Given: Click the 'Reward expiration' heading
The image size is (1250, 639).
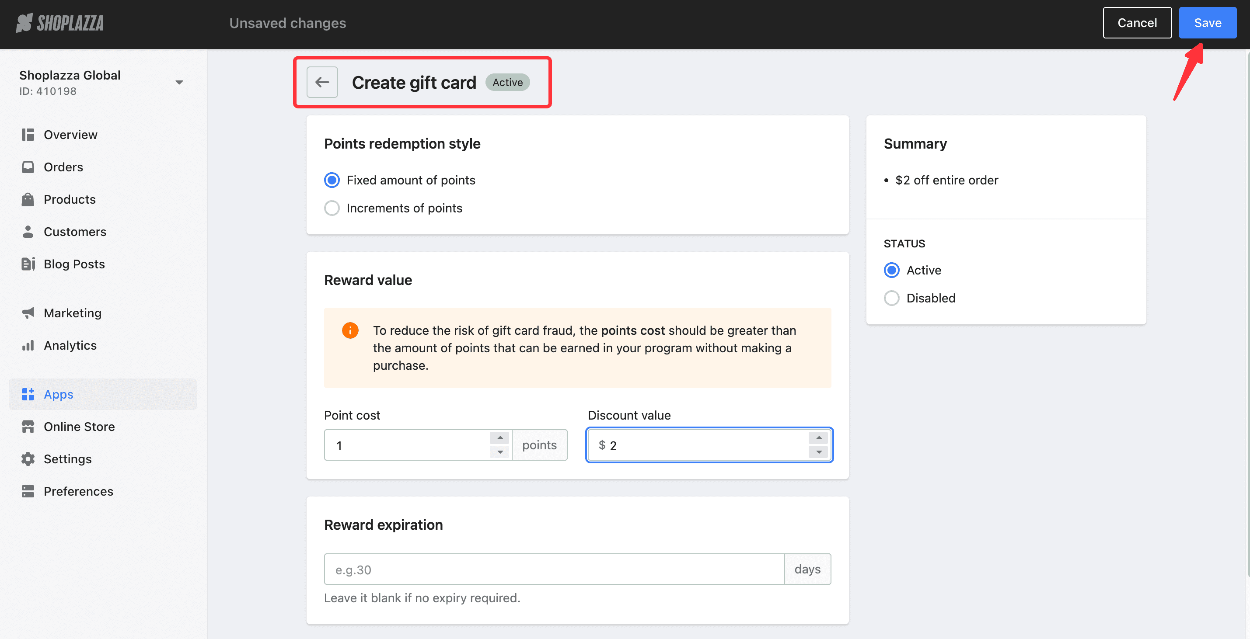Looking at the screenshot, I should point(383,524).
